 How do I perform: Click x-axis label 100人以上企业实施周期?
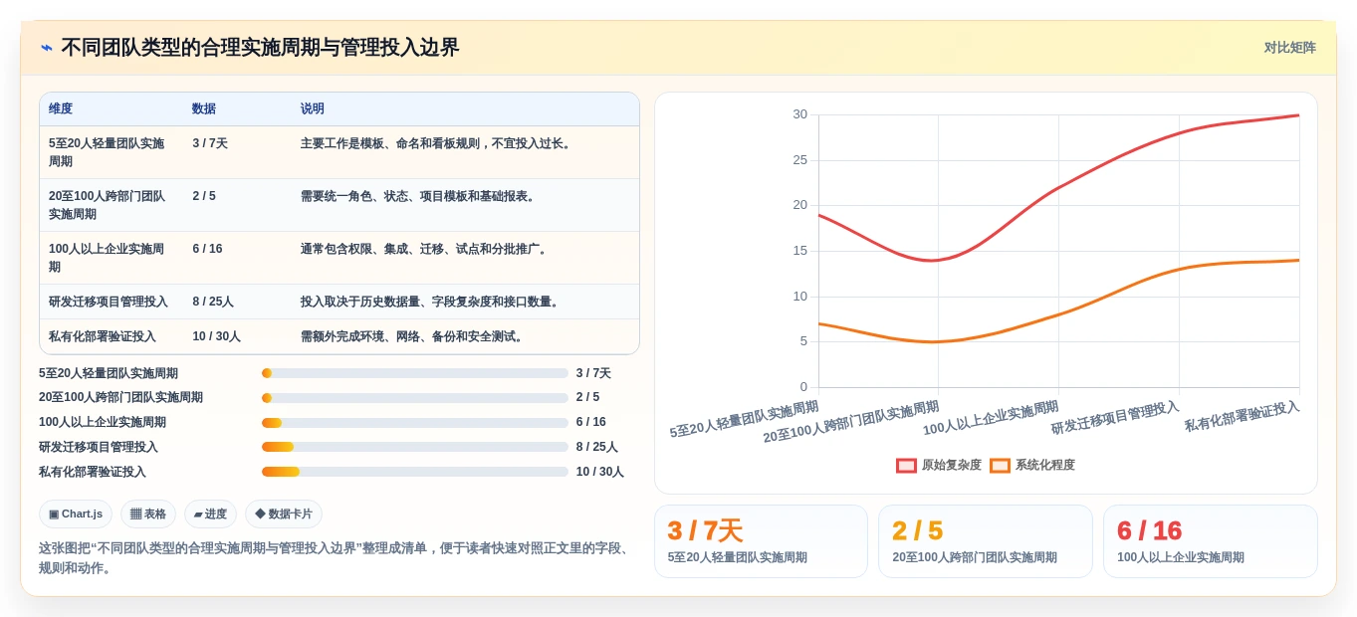[991, 418]
